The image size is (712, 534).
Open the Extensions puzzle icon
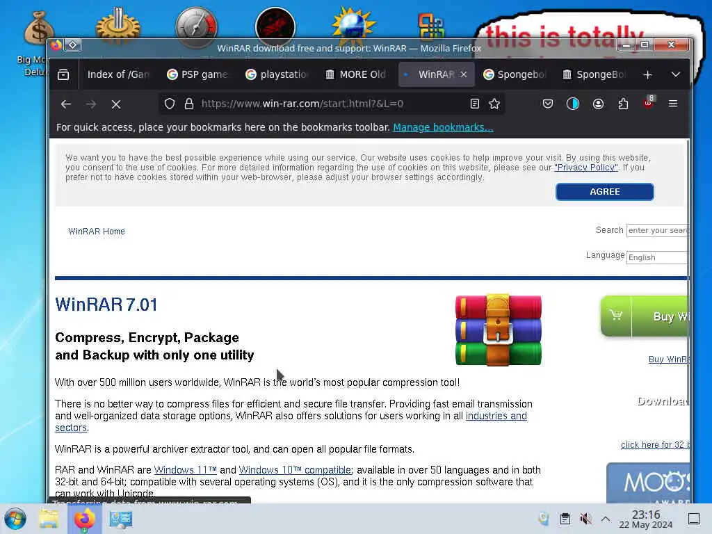tap(623, 104)
